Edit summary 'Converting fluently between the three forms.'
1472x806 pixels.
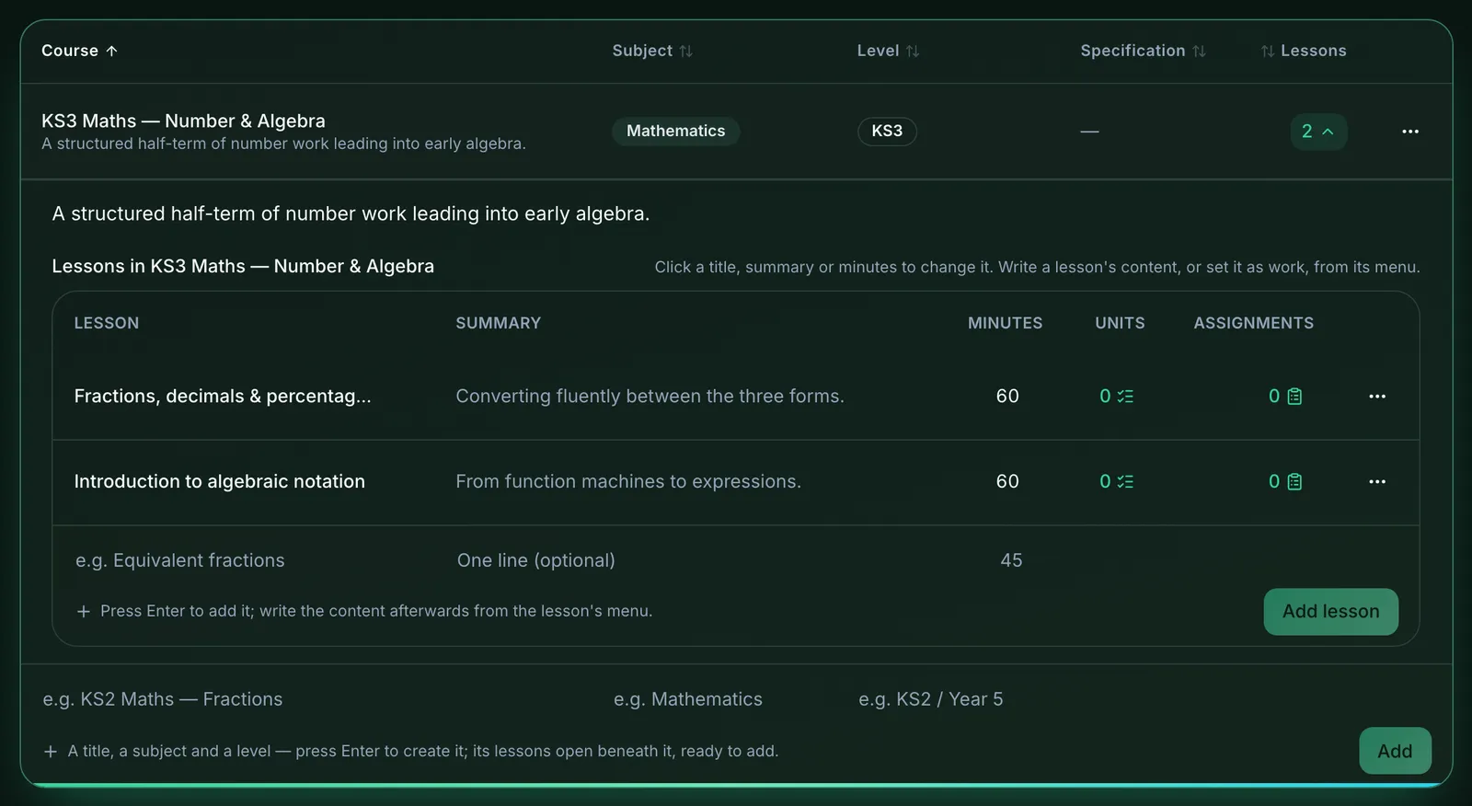(650, 397)
